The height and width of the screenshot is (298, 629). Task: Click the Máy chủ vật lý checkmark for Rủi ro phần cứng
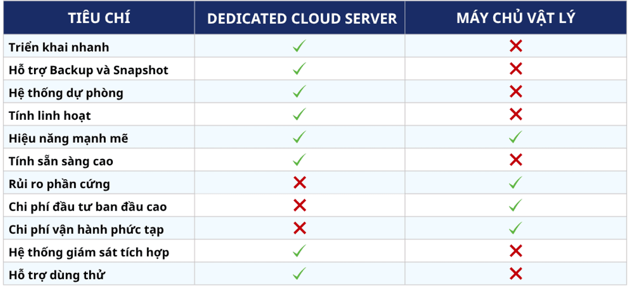tap(516, 183)
